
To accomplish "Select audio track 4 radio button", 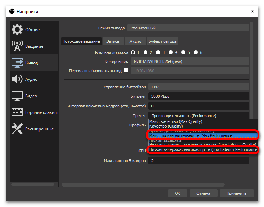I will click(170, 52).
